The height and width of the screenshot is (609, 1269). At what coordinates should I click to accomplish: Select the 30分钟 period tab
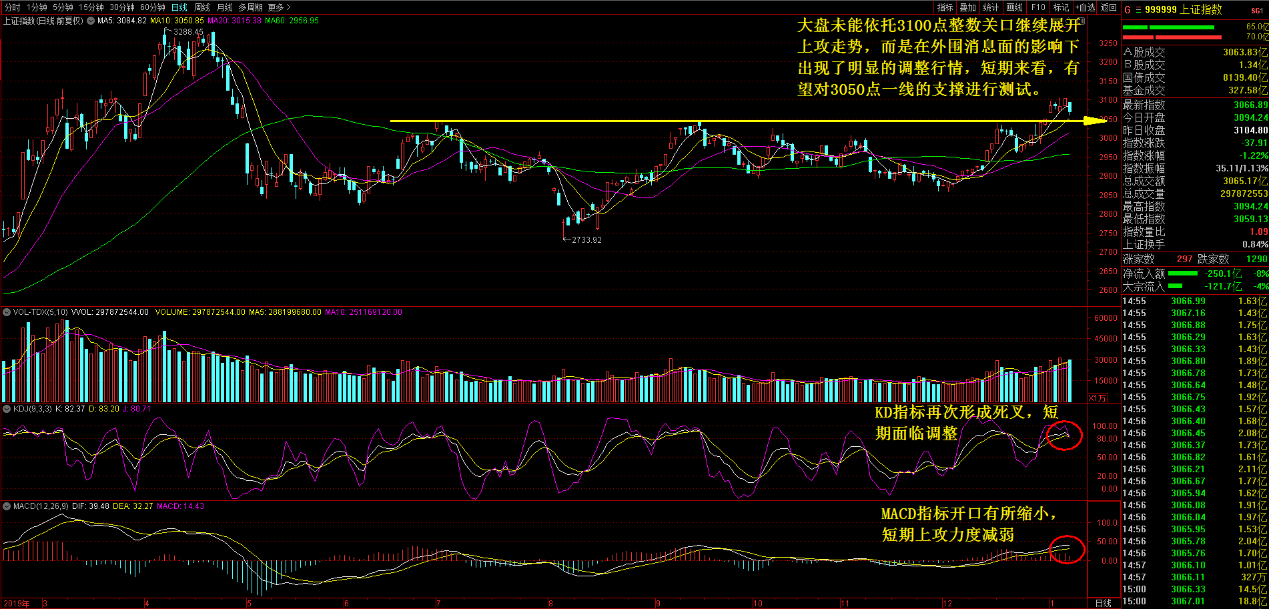click(122, 7)
